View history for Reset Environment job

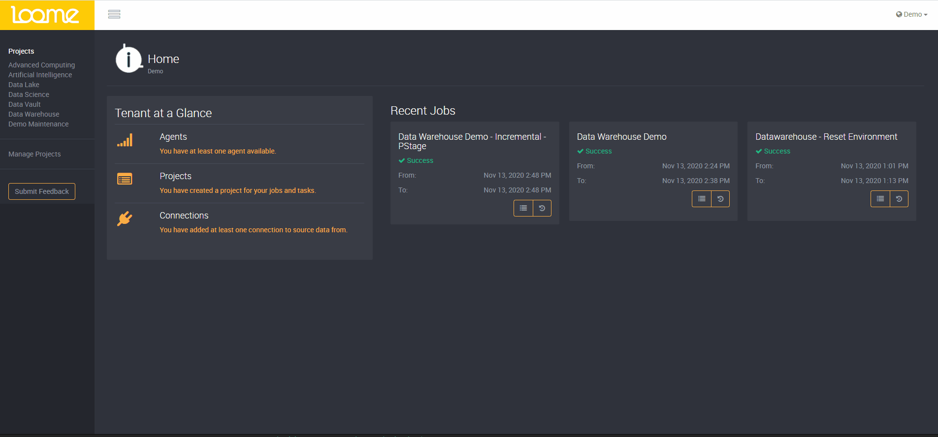[899, 199]
